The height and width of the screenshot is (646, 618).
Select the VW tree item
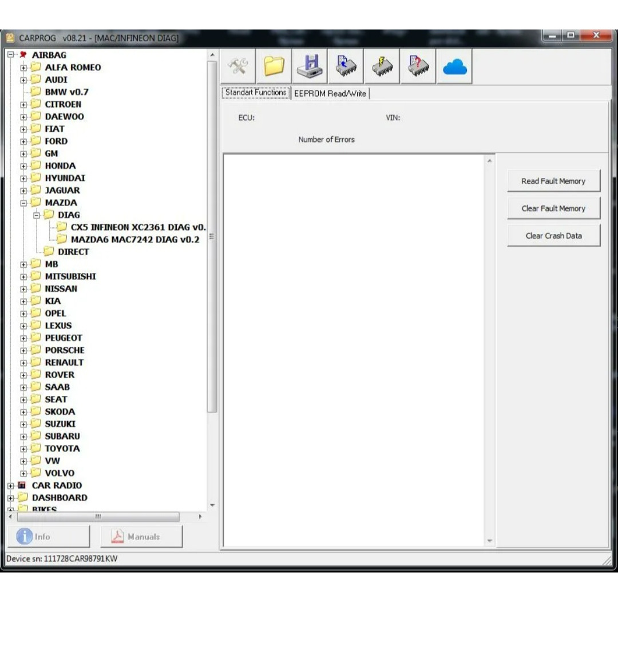pyautogui.click(x=52, y=461)
